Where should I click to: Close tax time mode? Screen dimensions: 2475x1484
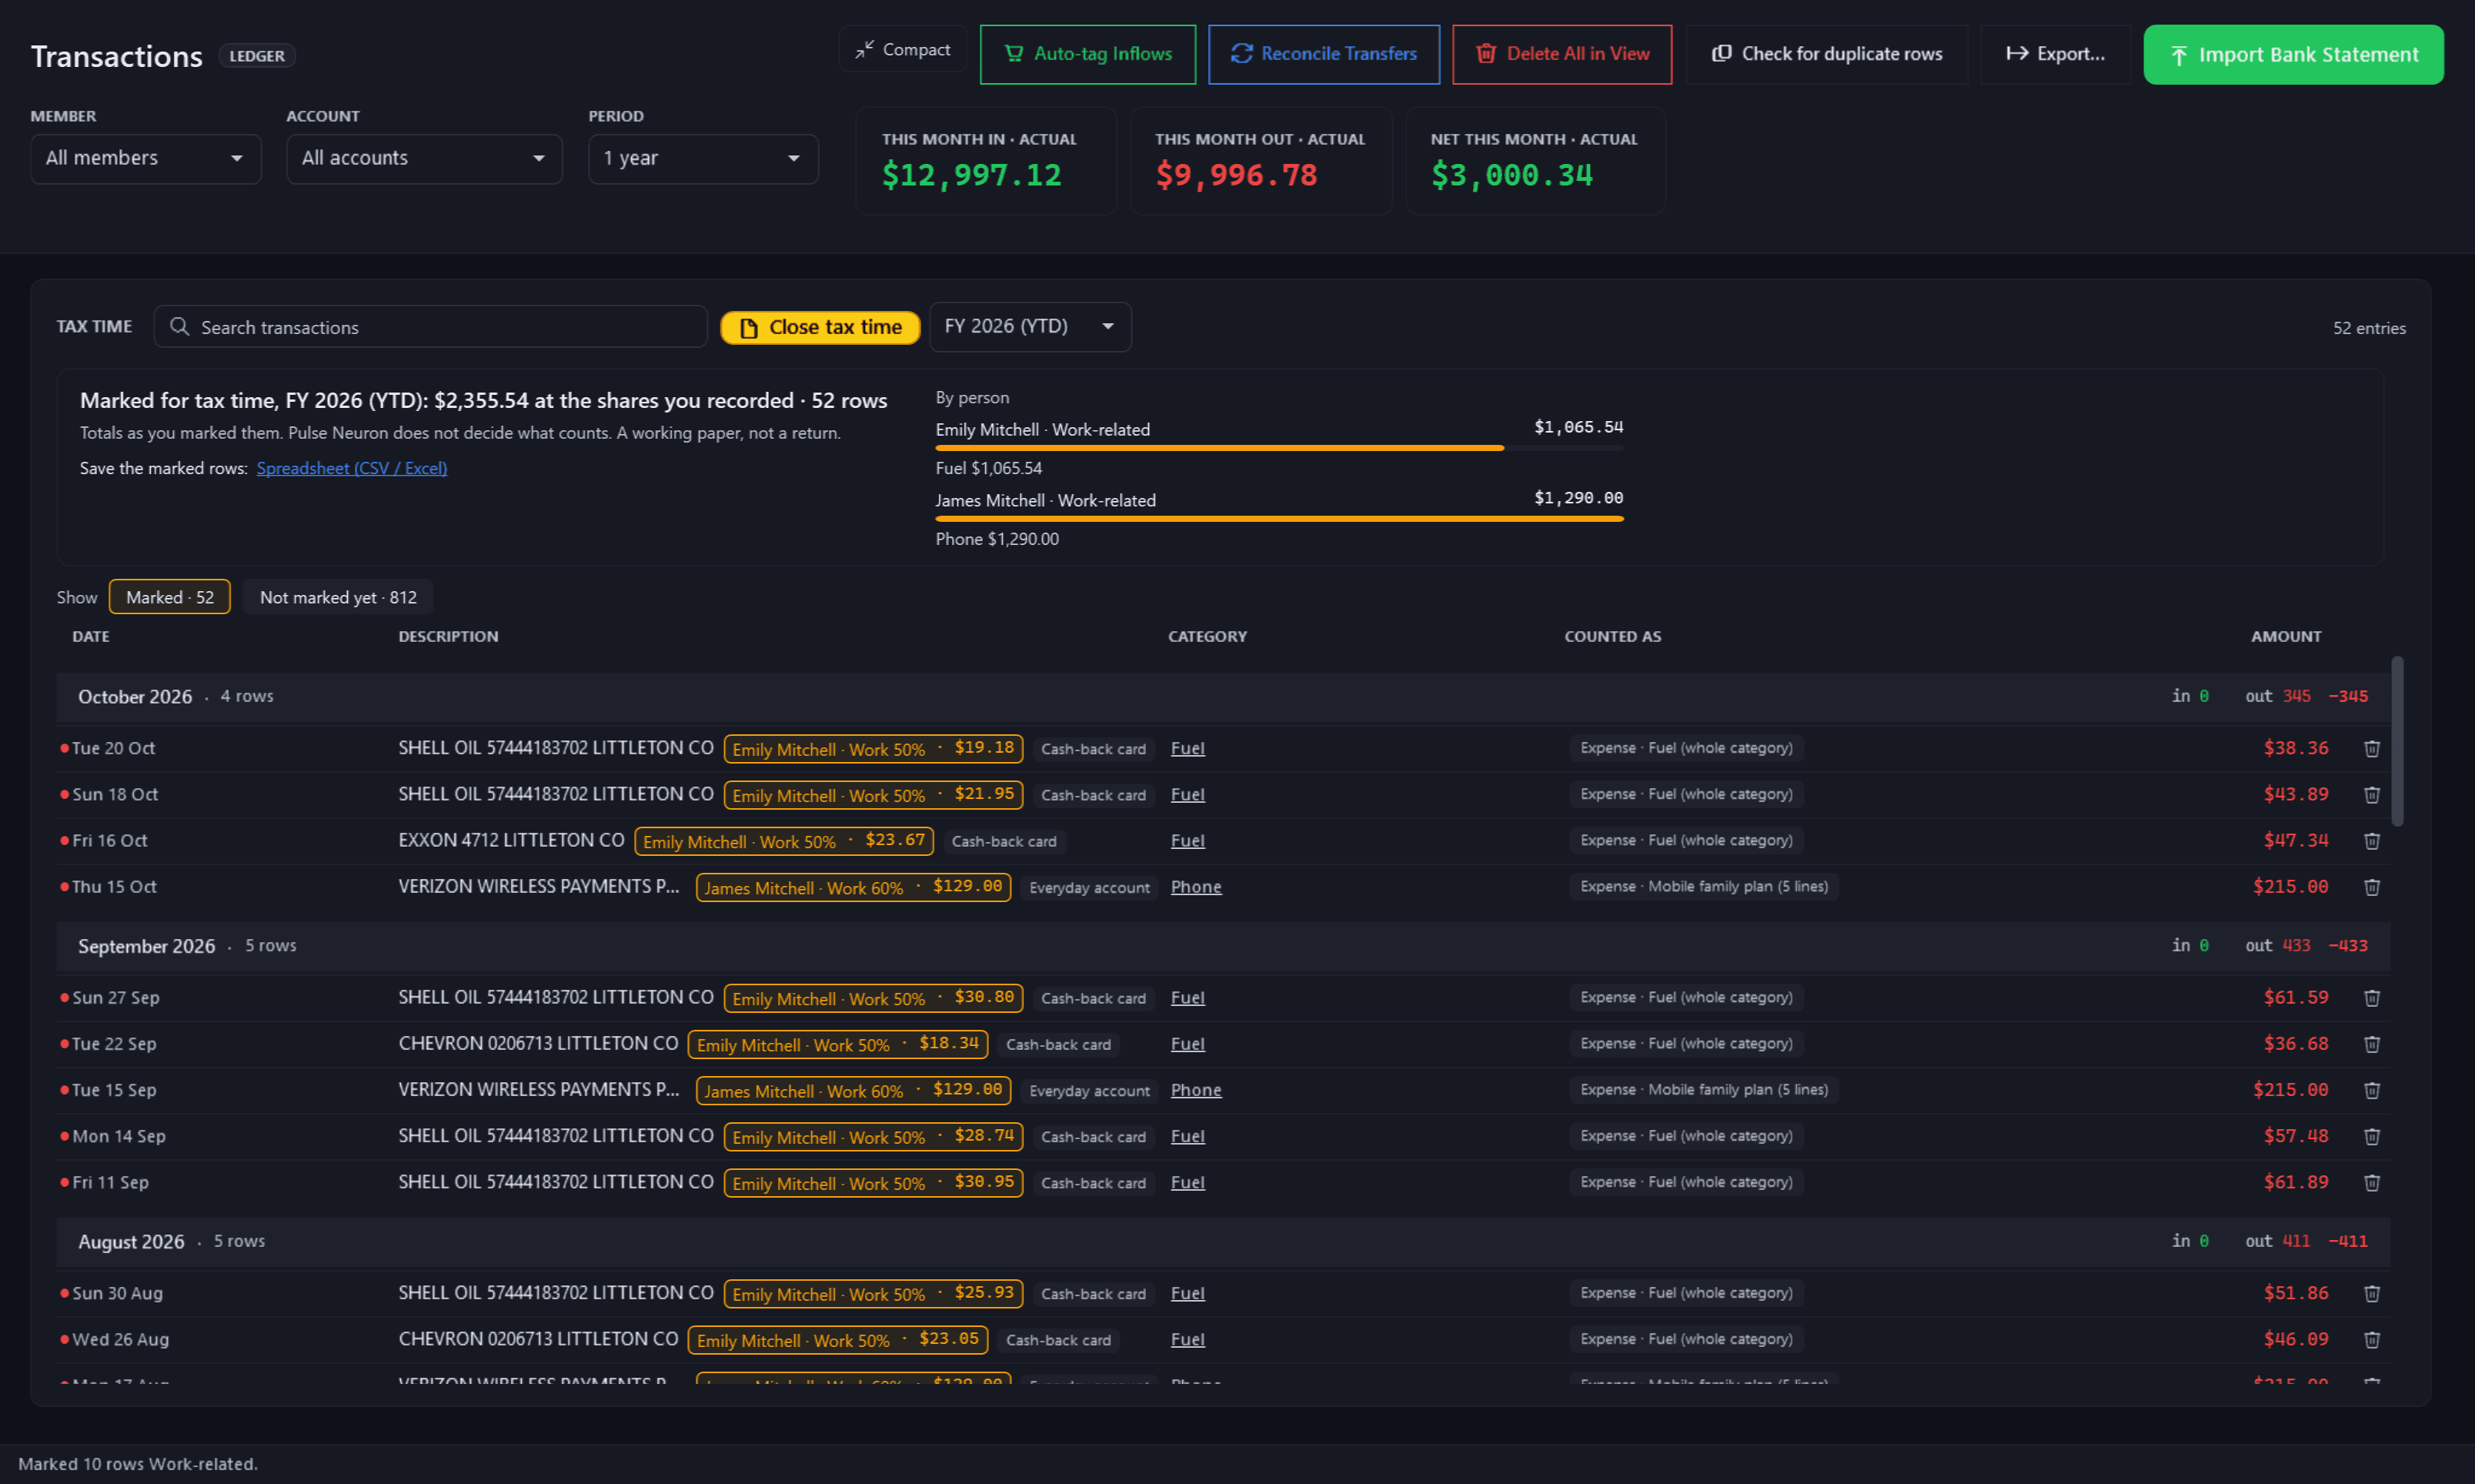[820, 327]
